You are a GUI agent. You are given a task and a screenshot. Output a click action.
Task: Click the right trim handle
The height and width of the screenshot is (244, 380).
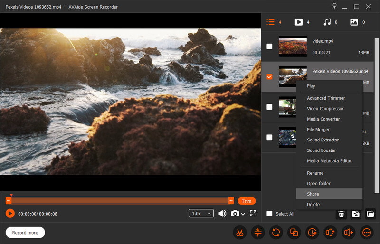point(231,201)
